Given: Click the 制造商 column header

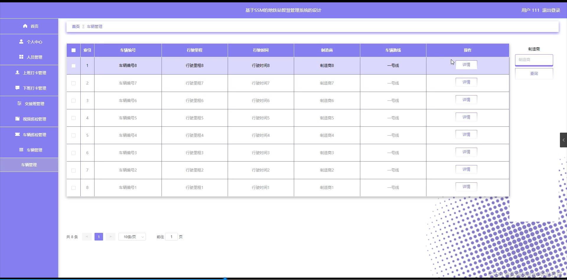Looking at the screenshot, I should click(327, 50).
